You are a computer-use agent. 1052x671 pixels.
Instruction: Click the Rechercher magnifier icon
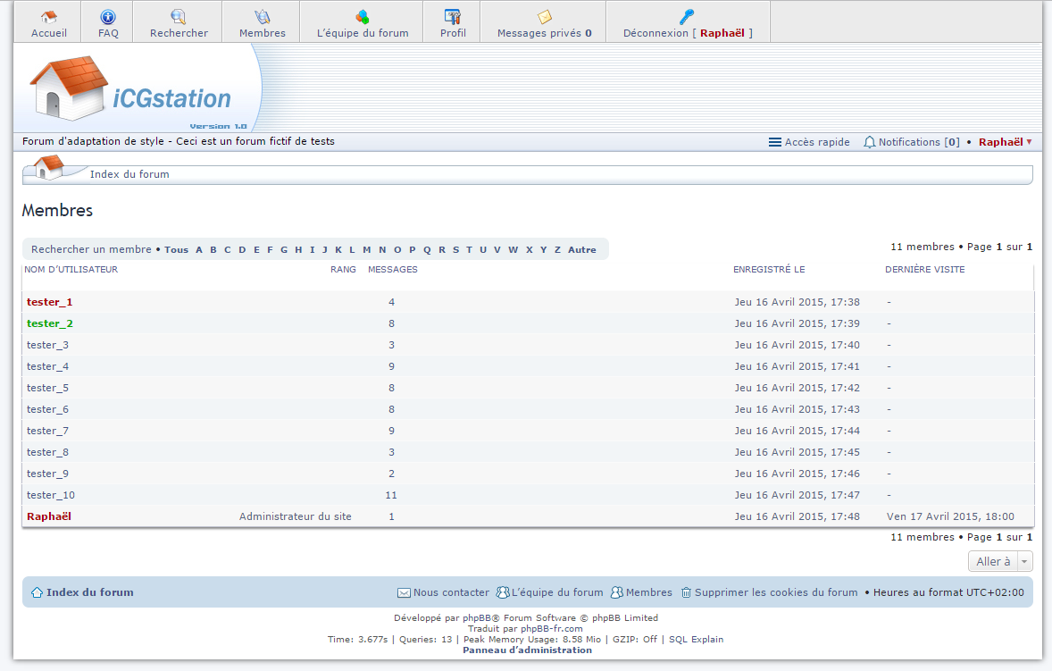pyautogui.click(x=179, y=17)
